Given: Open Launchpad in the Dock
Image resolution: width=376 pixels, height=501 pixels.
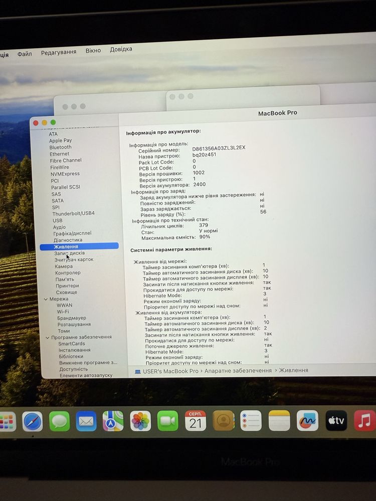Looking at the screenshot, I should [7, 422].
